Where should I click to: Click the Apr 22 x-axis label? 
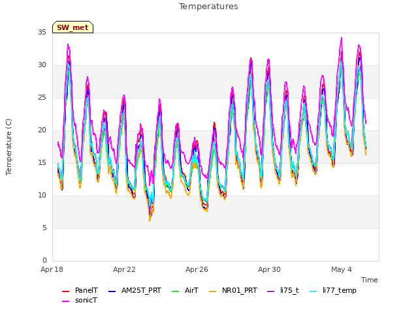coord(124,269)
